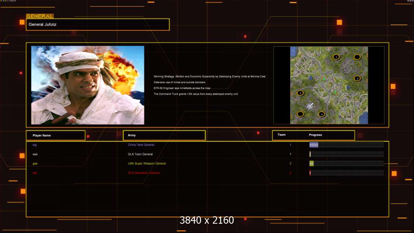Click the China Tank General army label
Image resolution: width=414 pixels, height=233 pixels.
[x=141, y=145]
